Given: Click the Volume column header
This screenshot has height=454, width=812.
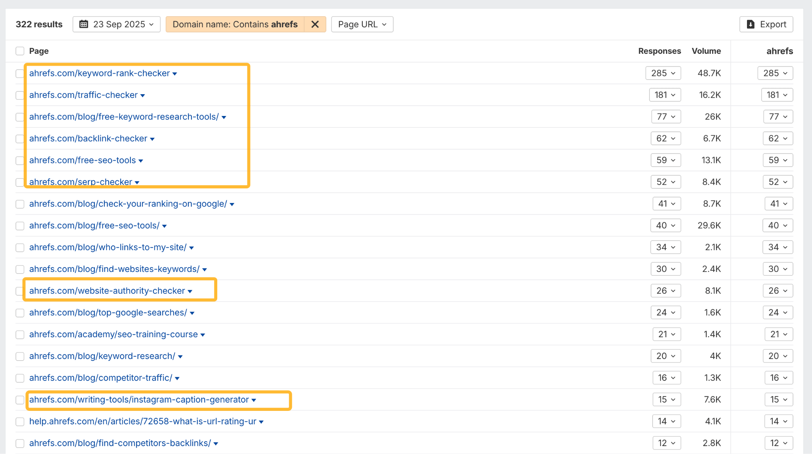Looking at the screenshot, I should click(x=706, y=51).
